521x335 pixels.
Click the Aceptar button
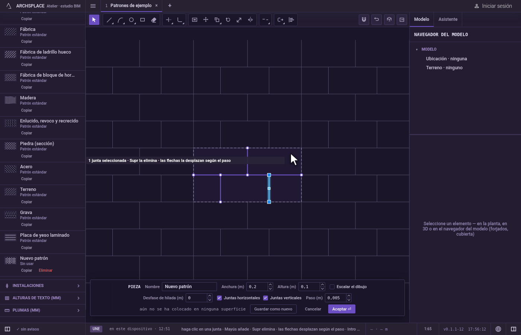click(x=342, y=309)
